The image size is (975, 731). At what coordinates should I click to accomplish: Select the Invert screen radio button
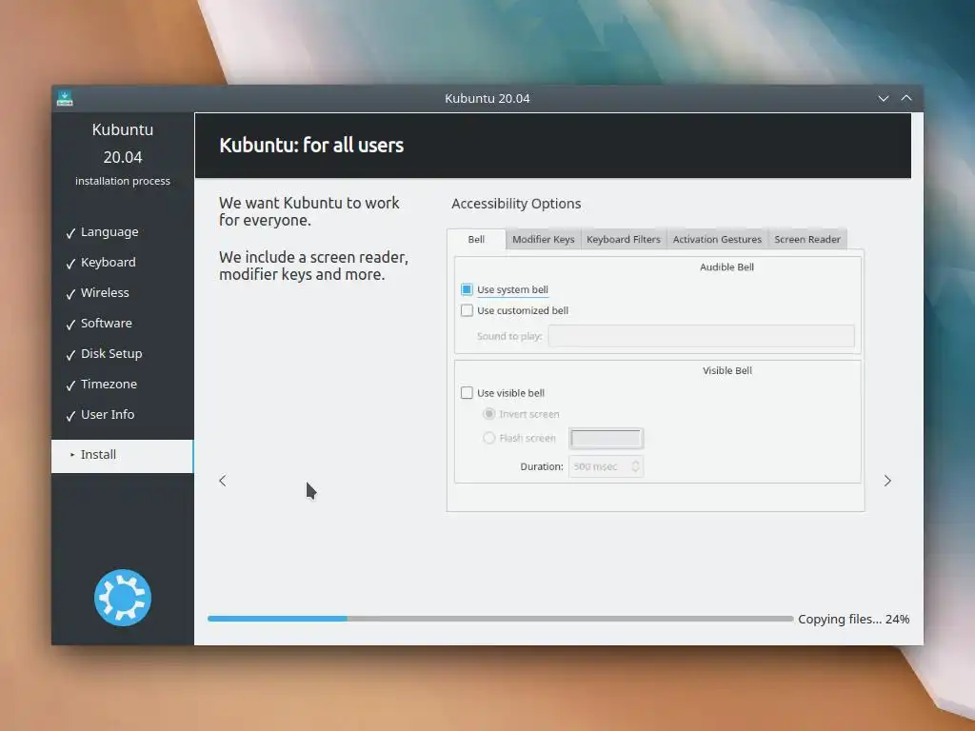(x=489, y=414)
